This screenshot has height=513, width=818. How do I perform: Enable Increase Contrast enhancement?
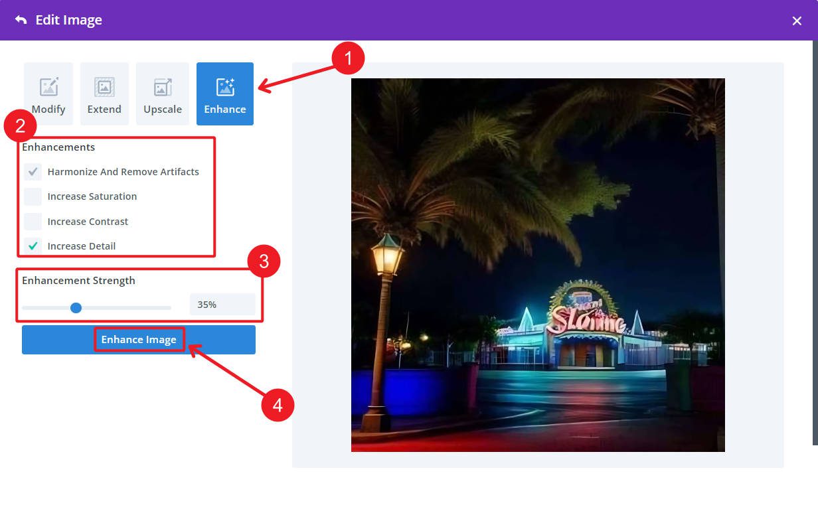(33, 222)
